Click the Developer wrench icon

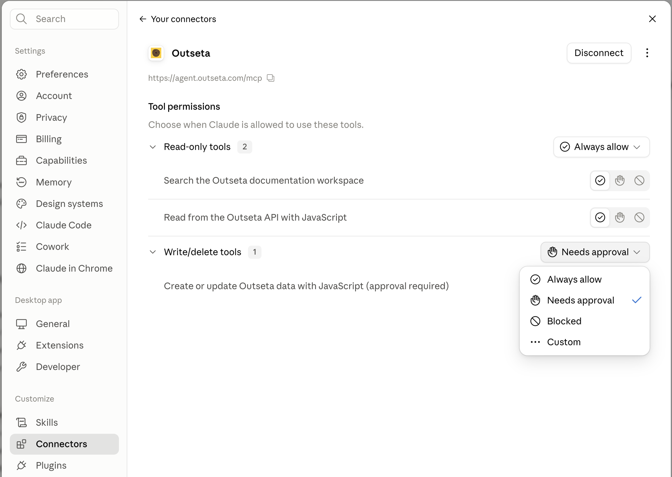point(21,367)
